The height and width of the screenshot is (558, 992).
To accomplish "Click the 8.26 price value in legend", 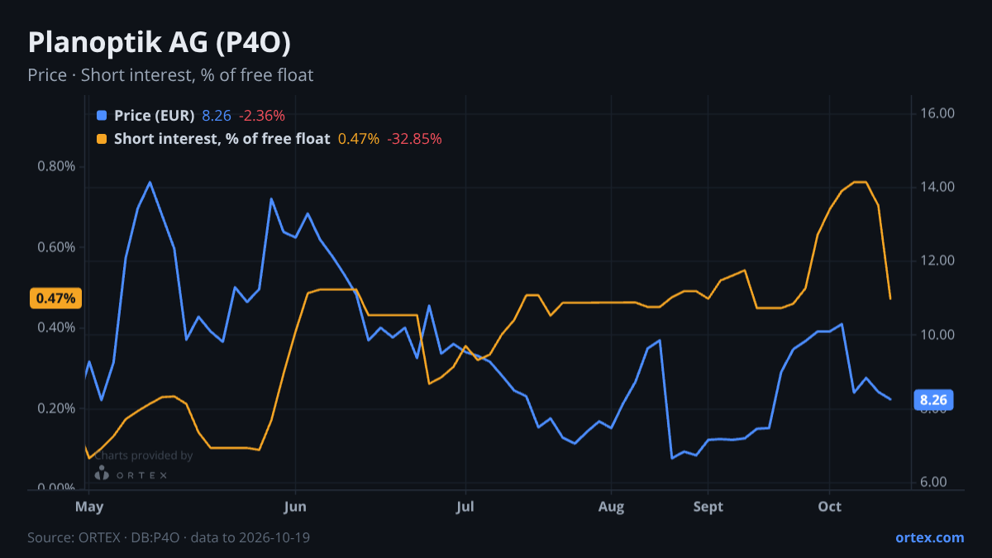I will [217, 116].
